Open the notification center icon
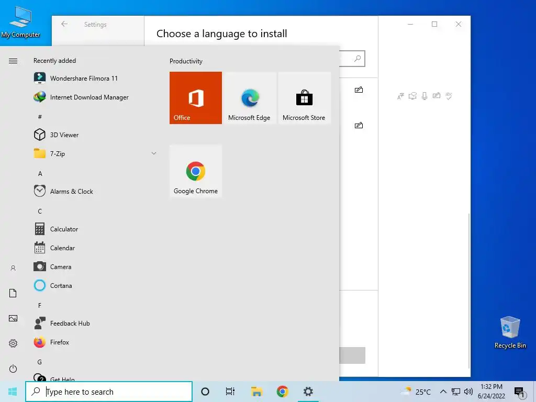This screenshot has width=536, height=402. 519,392
